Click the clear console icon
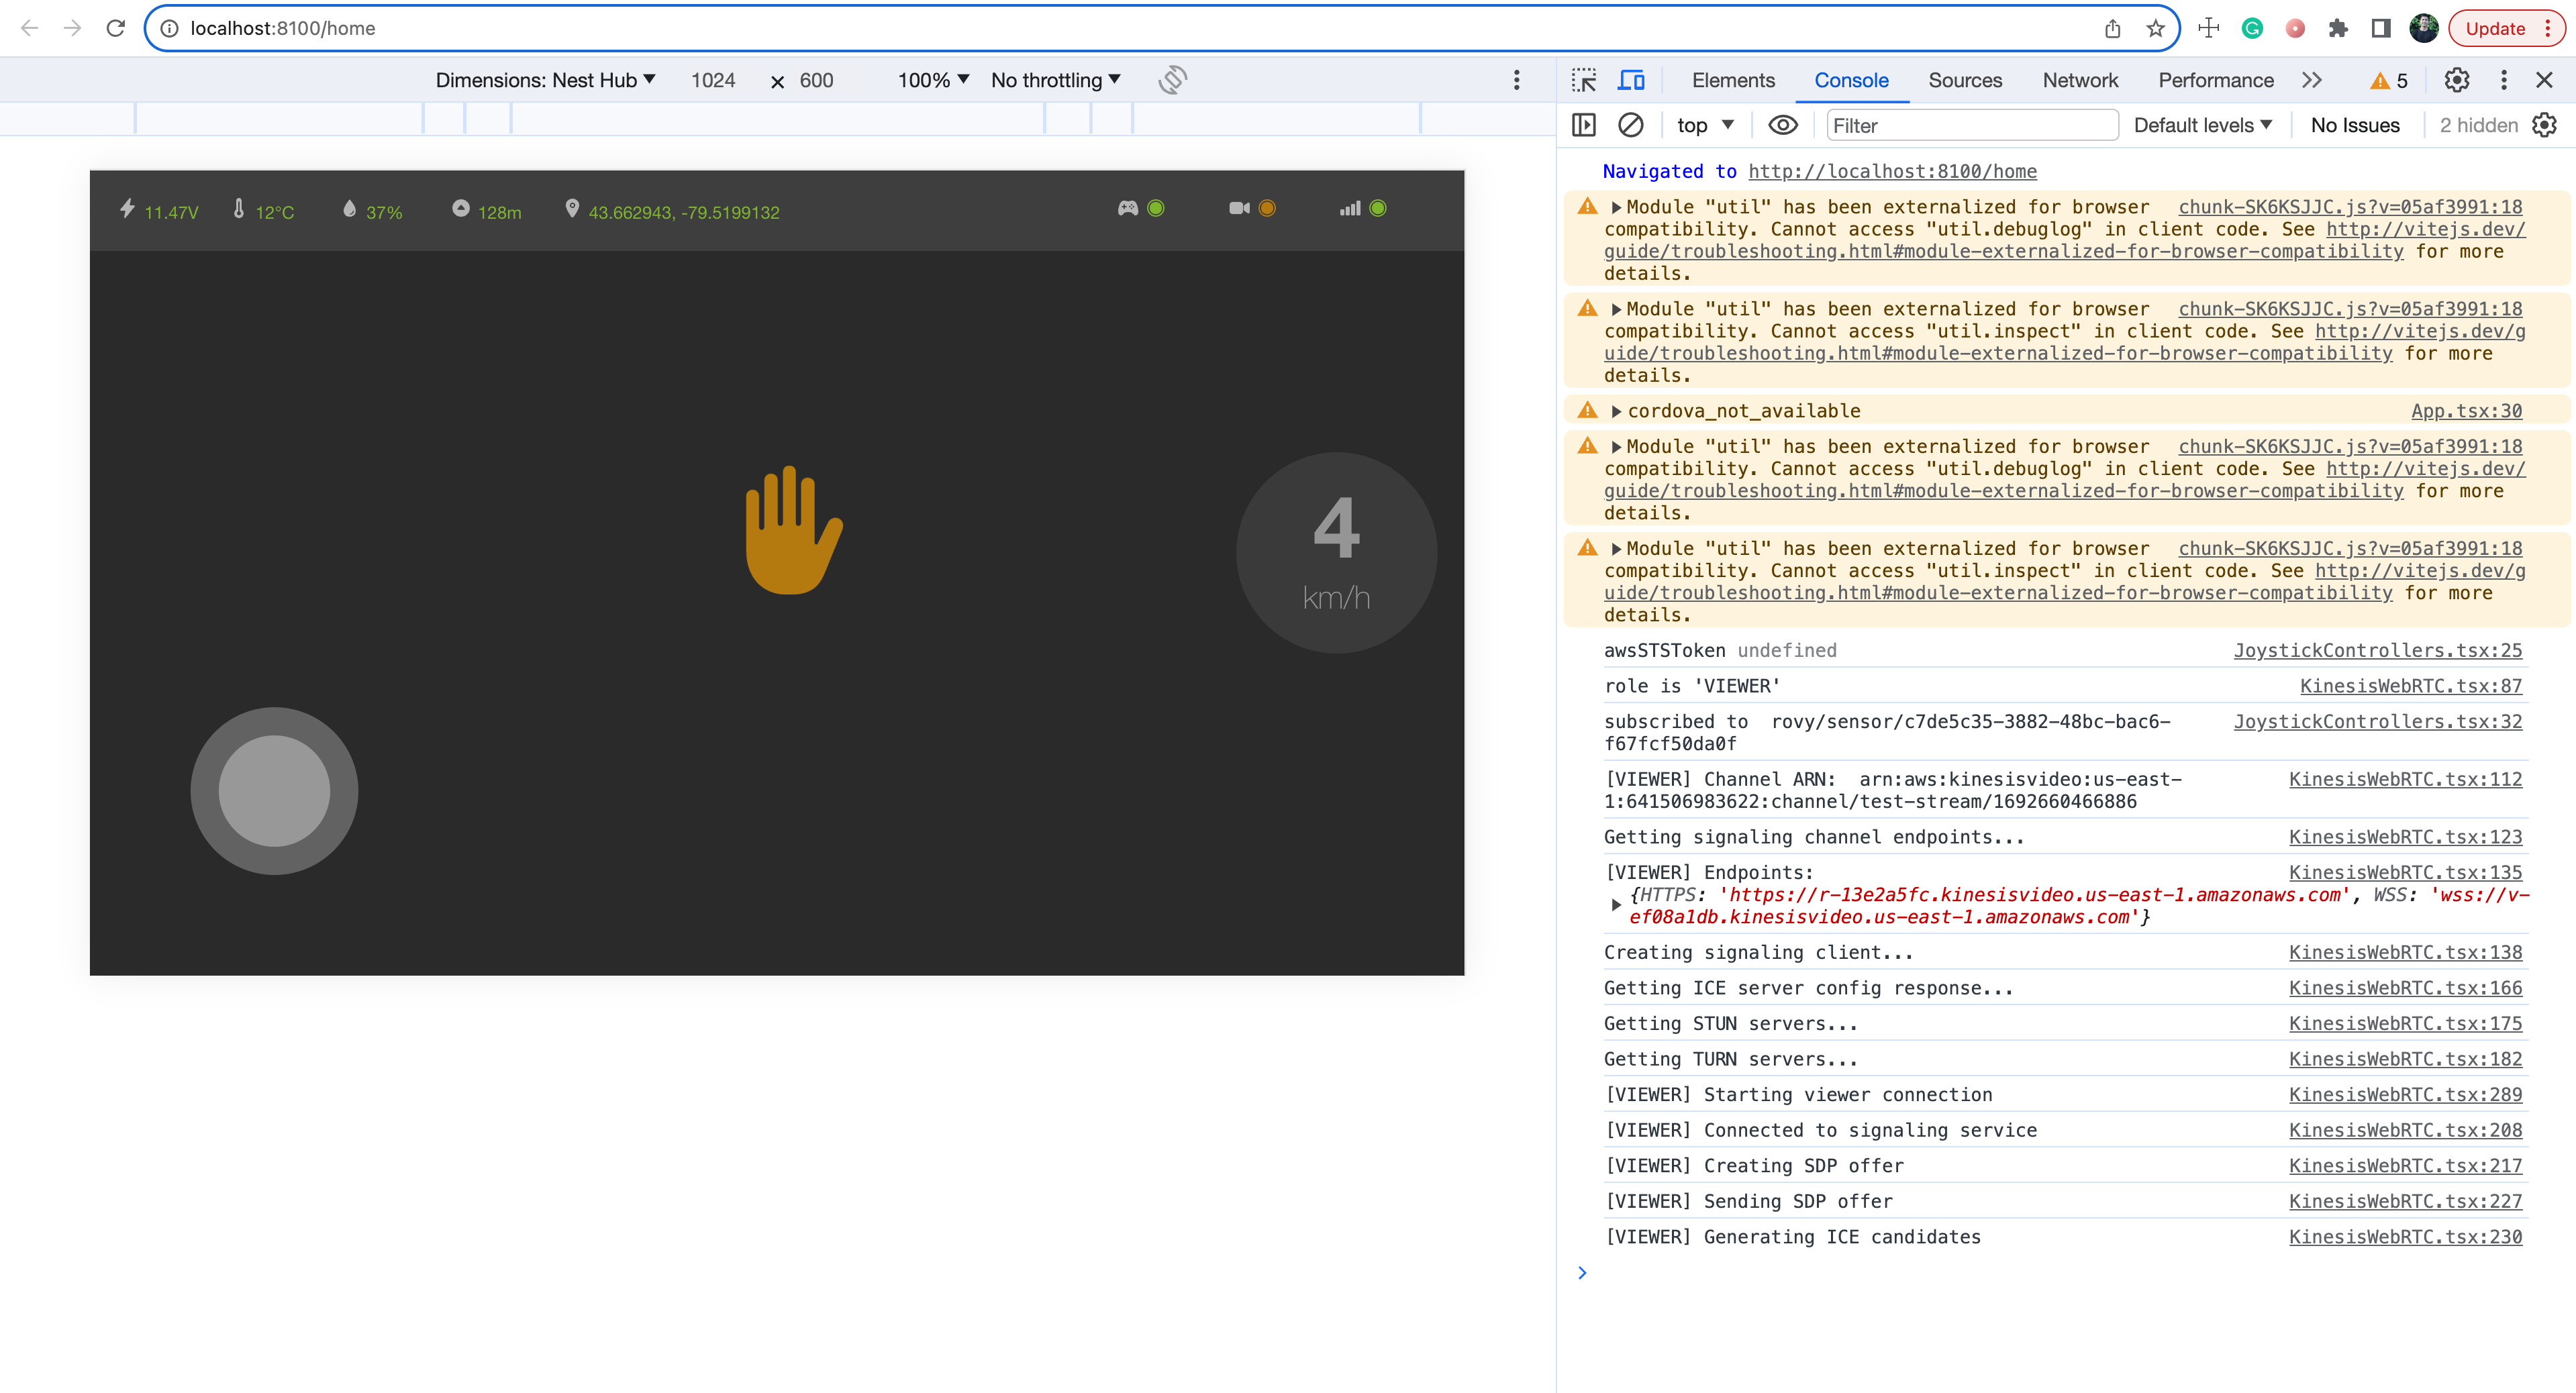The height and width of the screenshot is (1393, 2576). tap(1630, 125)
